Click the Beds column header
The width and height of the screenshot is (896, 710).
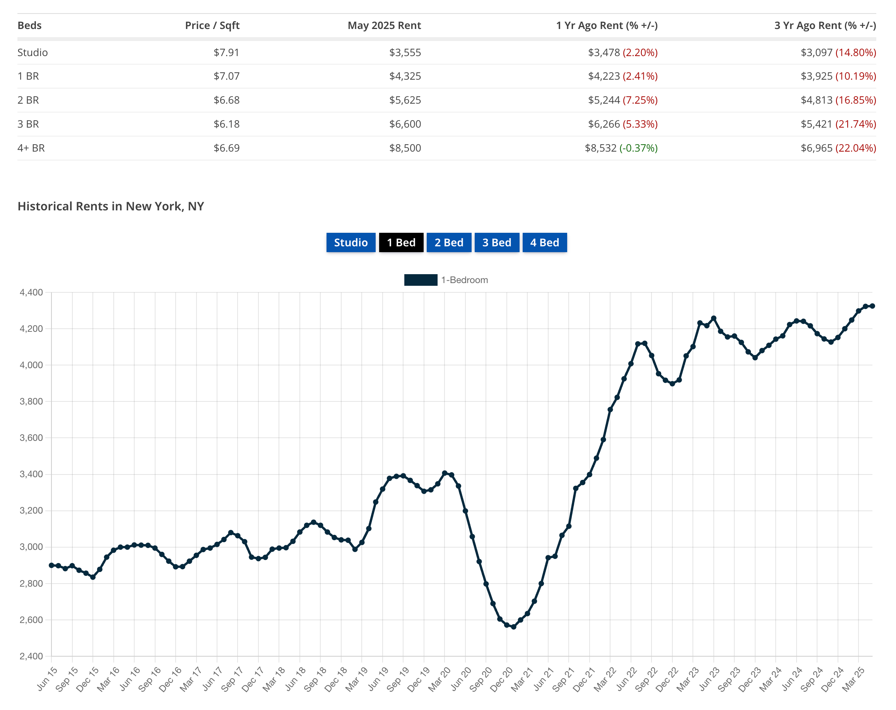(x=29, y=26)
